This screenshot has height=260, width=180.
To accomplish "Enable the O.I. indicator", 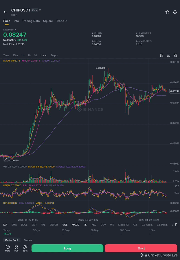I will [x=135, y=225].
